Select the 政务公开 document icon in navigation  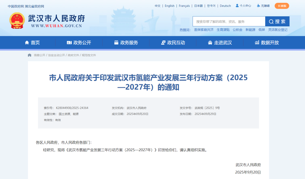69,42
